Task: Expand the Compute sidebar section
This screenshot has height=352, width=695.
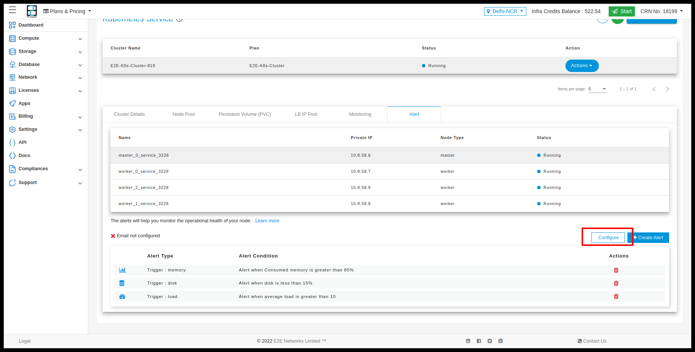Action: click(80, 39)
